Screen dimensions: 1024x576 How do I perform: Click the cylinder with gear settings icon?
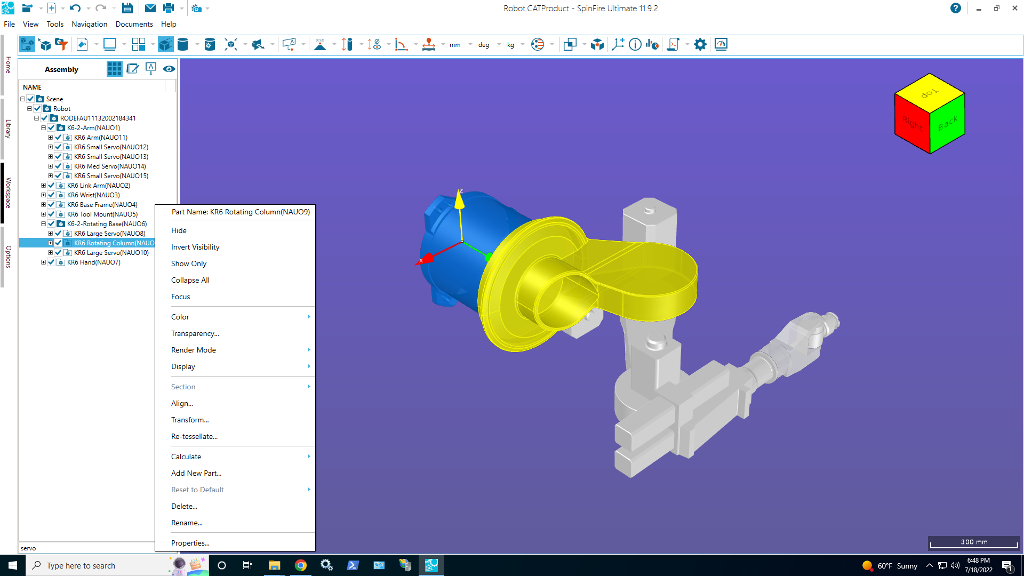tap(210, 44)
